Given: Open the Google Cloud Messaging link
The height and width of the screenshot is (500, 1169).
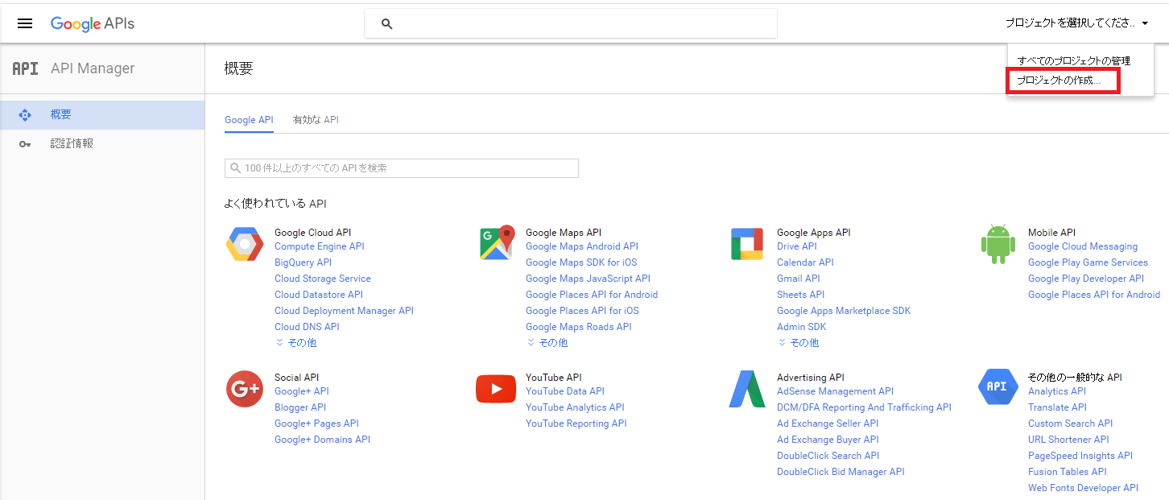Looking at the screenshot, I should pos(1083,246).
